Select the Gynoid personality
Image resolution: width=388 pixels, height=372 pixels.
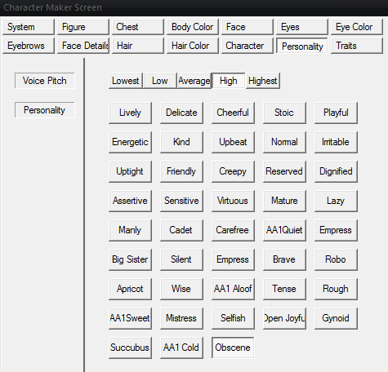click(336, 318)
